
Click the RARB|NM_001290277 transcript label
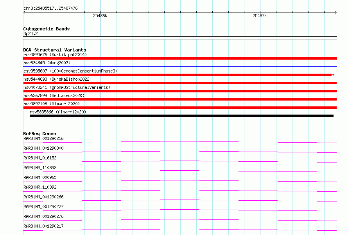(43, 207)
